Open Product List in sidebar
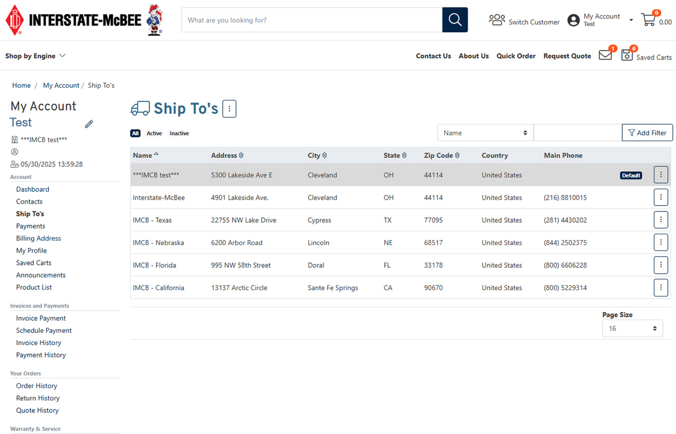 (x=34, y=287)
